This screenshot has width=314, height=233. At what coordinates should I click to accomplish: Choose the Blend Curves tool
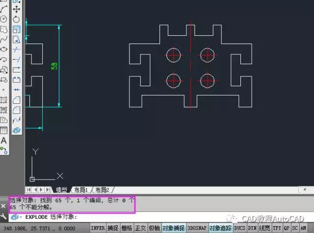coord(16,120)
